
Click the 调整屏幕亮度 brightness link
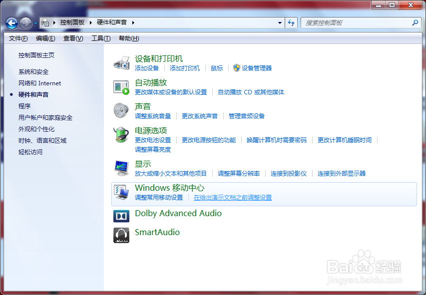coord(153,150)
